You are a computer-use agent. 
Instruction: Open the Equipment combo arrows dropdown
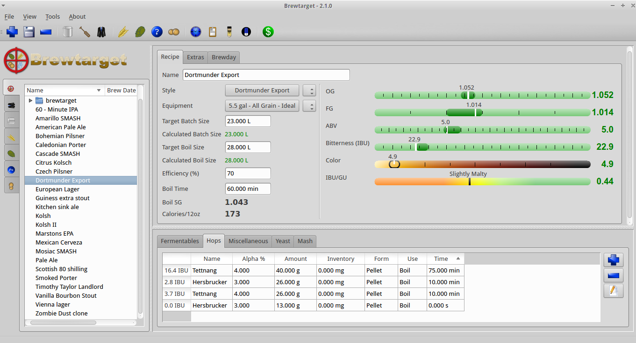pos(309,106)
